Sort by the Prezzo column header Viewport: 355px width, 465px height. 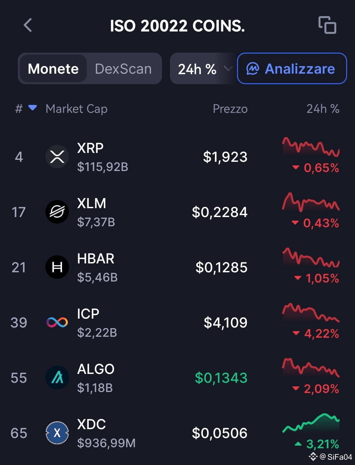230,109
